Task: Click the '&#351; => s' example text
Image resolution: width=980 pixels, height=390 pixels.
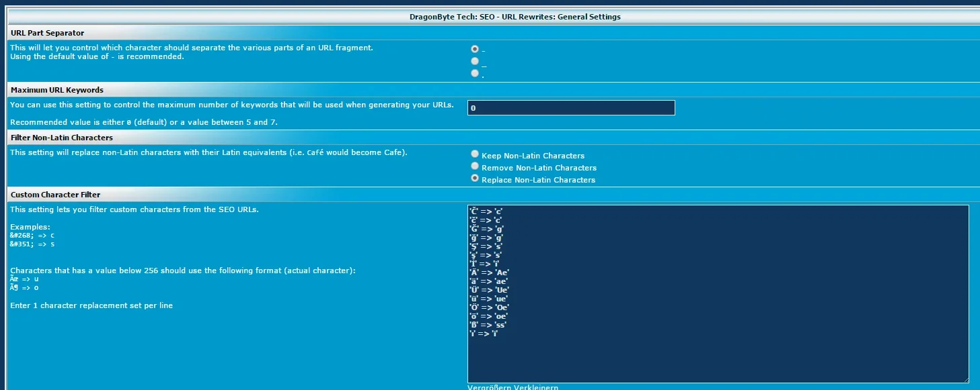Action: point(32,244)
